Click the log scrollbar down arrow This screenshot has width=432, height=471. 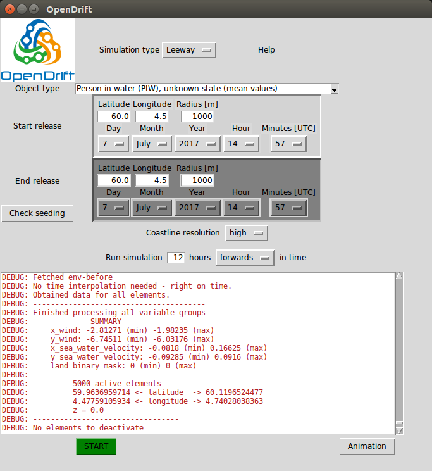pyautogui.click(x=399, y=430)
